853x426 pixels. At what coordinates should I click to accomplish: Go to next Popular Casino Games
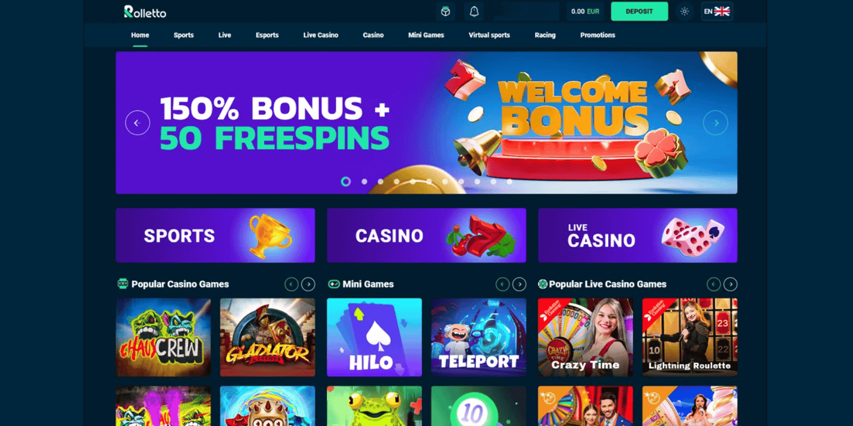[x=308, y=284]
